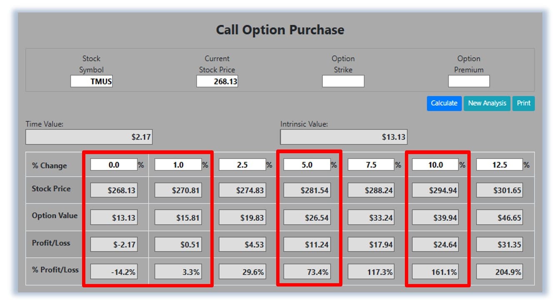
Task: Click the 2.5 percent change input
Action: pos(242,165)
